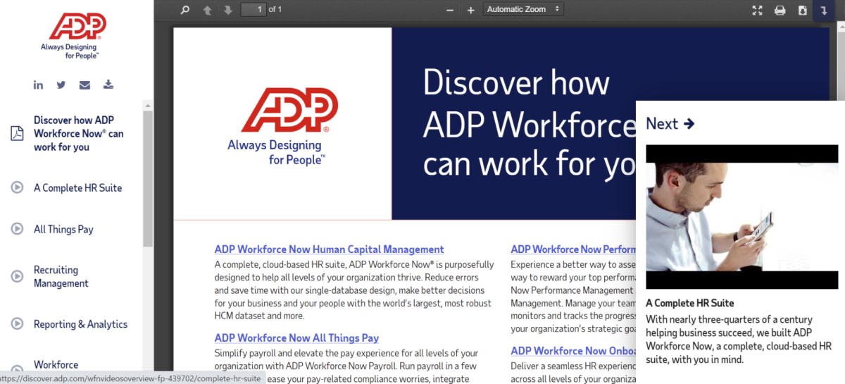Download the PDF from viewer toolbar

pyautogui.click(x=802, y=10)
